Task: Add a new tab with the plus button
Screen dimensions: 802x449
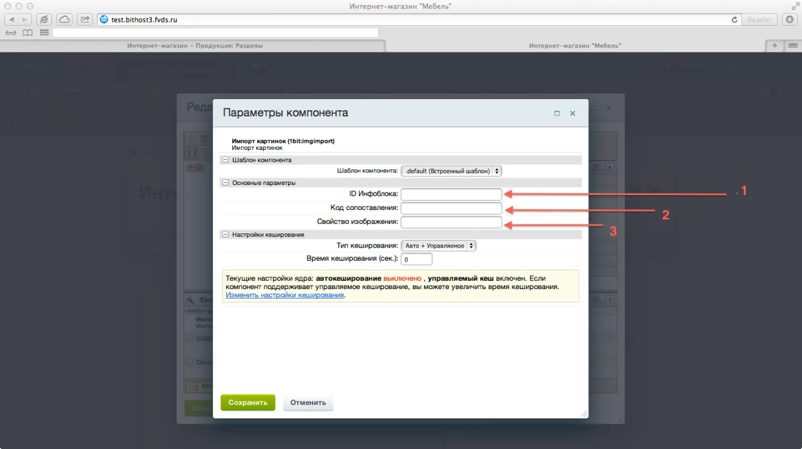Action: click(x=774, y=45)
